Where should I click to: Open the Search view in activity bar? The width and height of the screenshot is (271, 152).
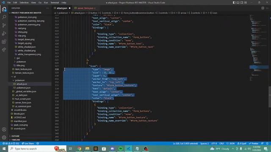pyautogui.click(x=4, y=17)
